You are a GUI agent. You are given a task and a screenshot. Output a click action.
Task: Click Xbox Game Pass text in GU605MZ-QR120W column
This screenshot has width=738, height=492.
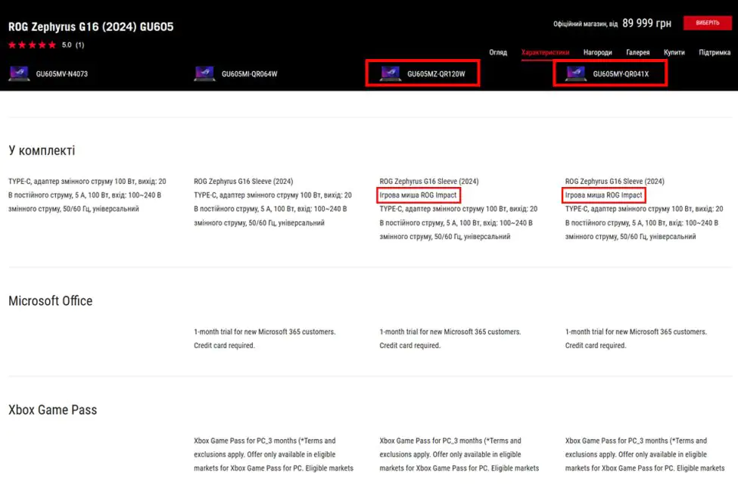(x=459, y=454)
